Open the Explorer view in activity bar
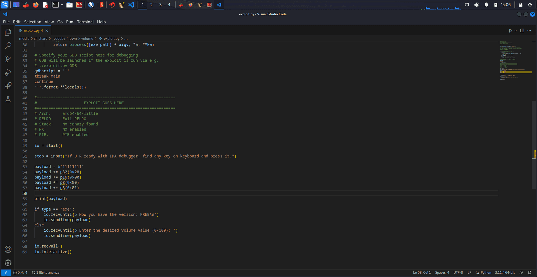Image resolution: width=537 pixels, height=277 pixels. (8, 32)
